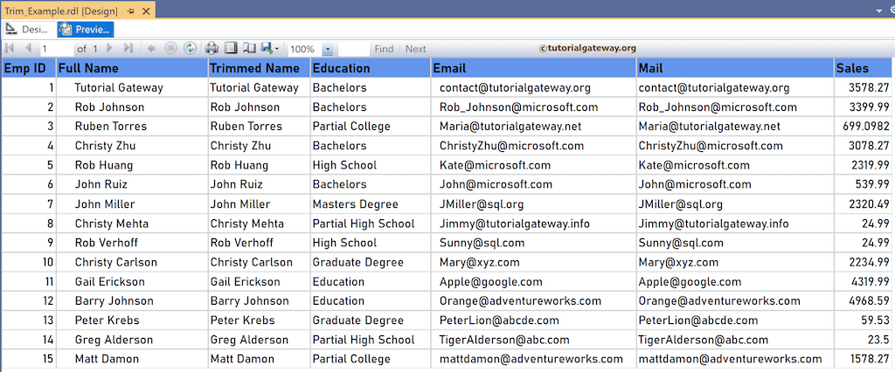Screen dimensions: 895x372
Task: Click the Sales column header
Action: (863, 68)
